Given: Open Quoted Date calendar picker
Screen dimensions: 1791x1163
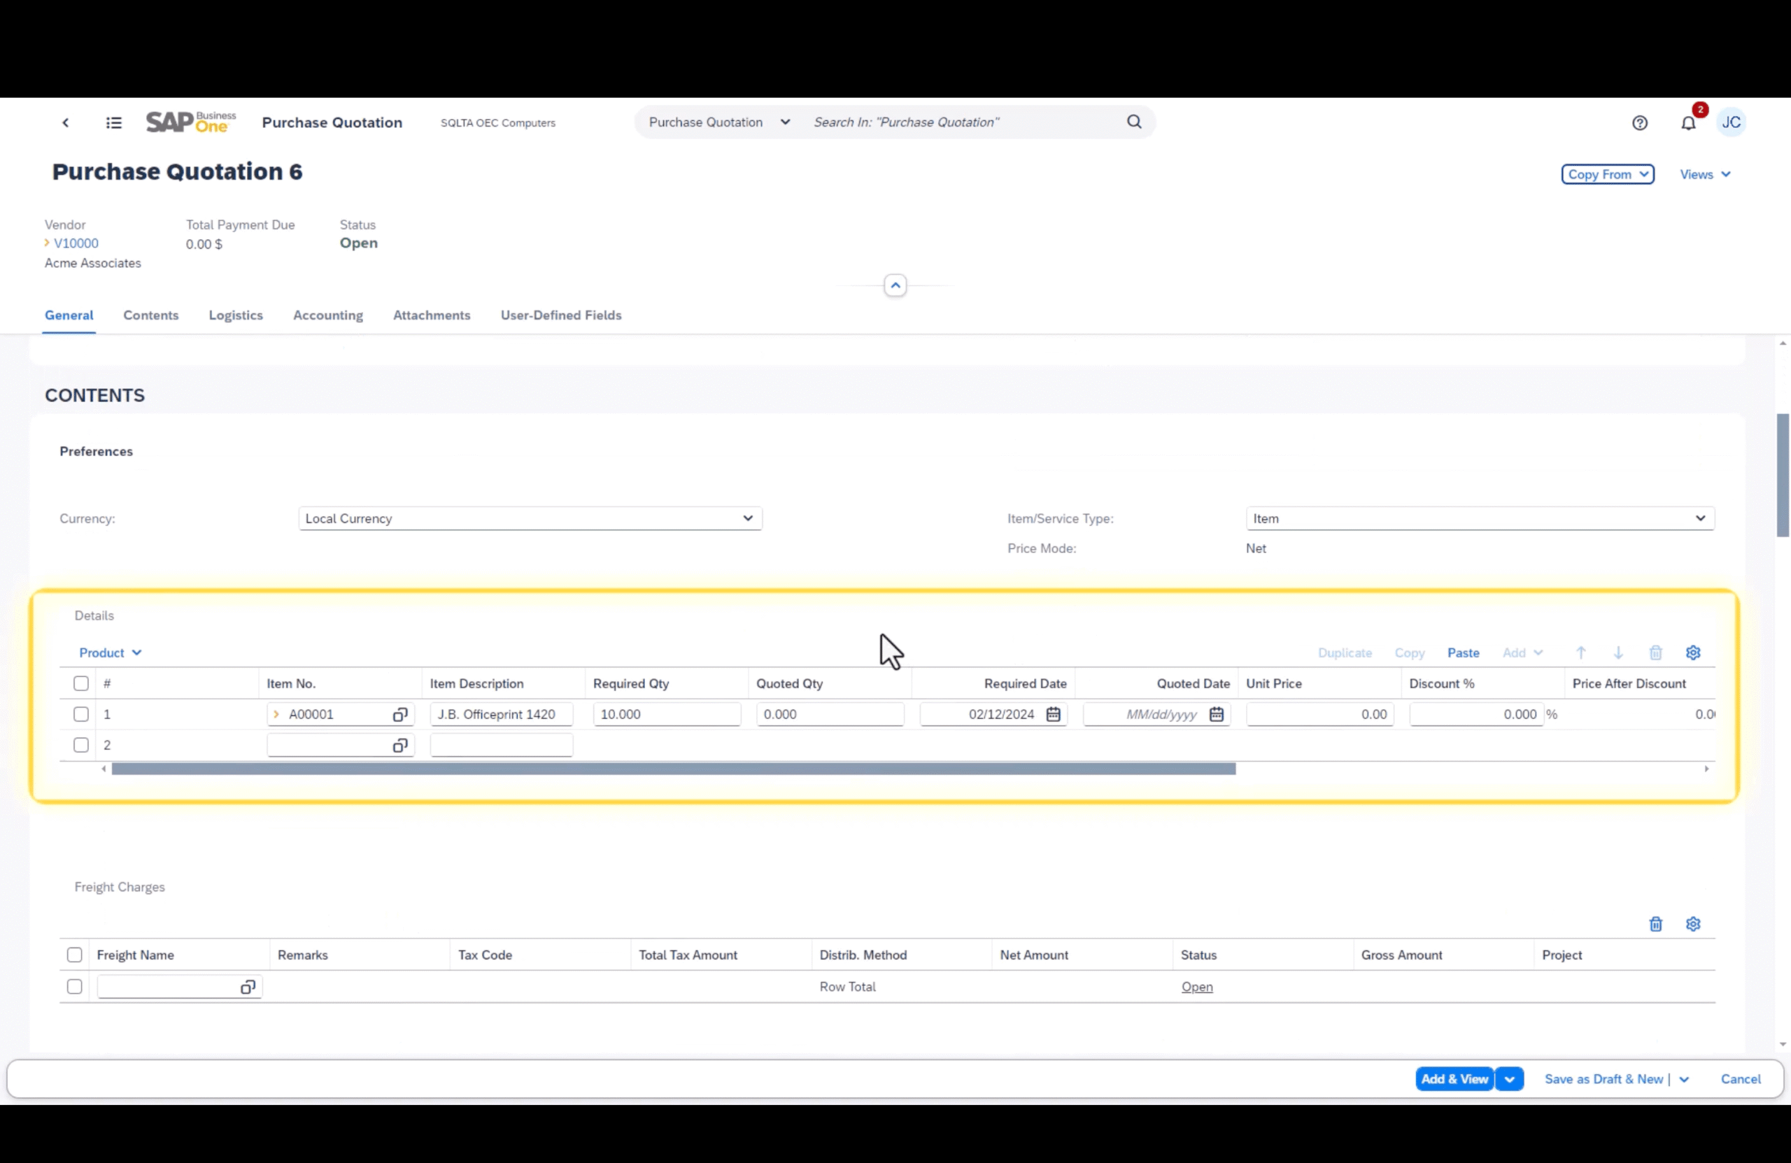Looking at the screenshot, I should point(1216,715).
